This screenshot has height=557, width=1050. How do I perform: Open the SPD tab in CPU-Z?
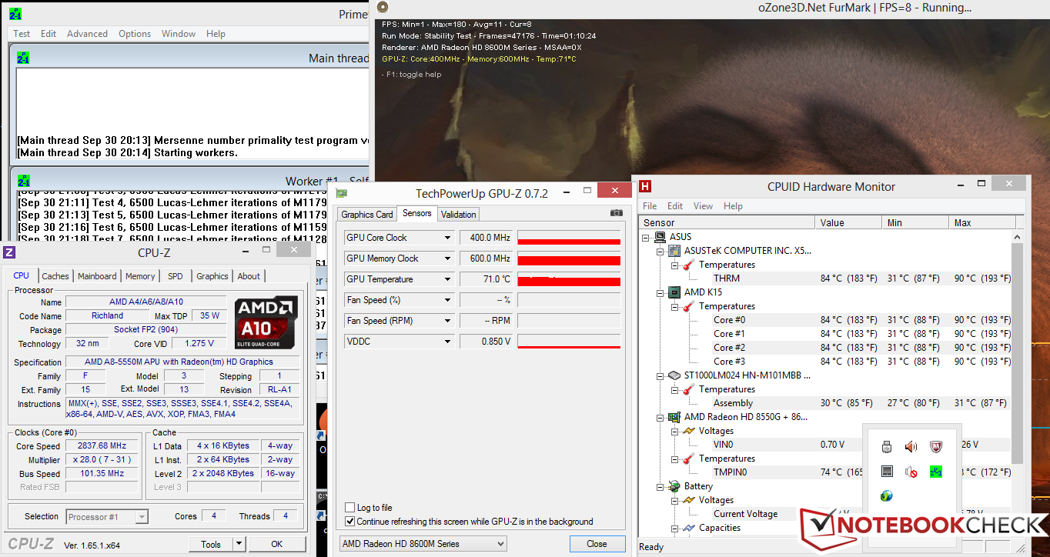click(176, 276)
